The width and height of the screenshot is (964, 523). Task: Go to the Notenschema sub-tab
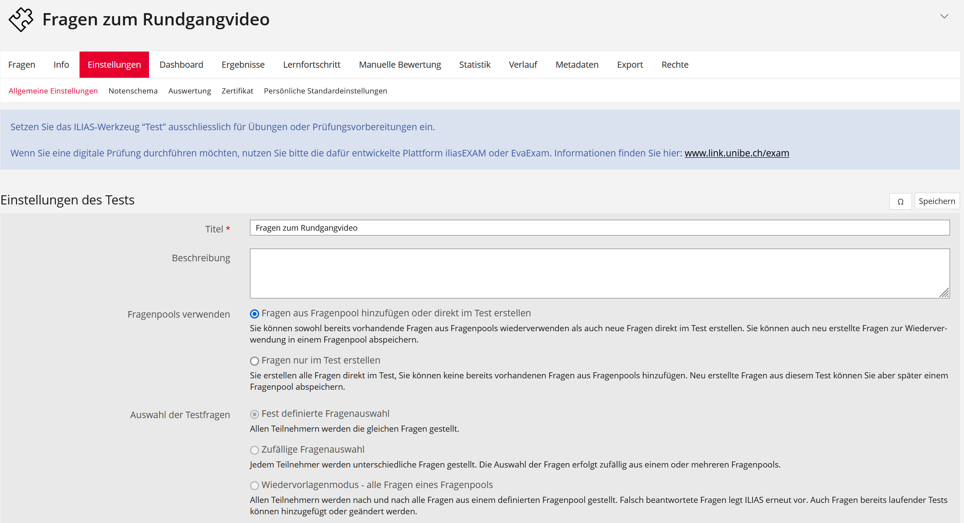pyautogui.click(x=133, y=91)
